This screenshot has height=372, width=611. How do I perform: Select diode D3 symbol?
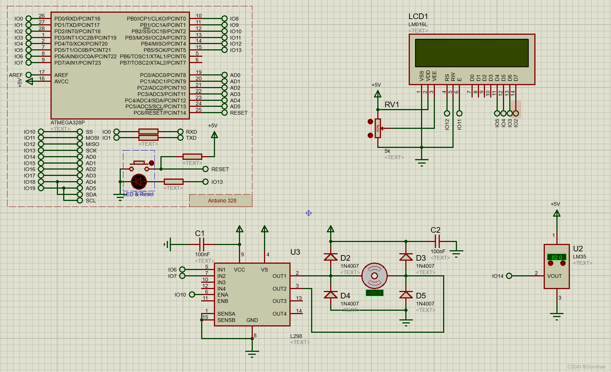406,257
